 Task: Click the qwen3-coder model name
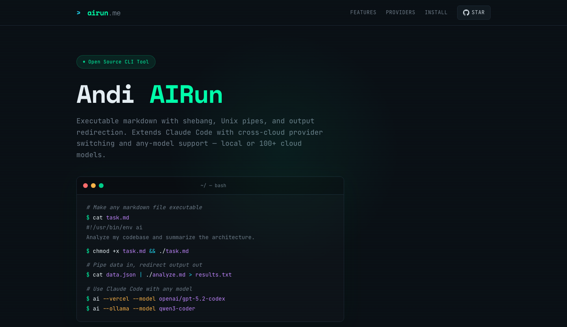click(x=177, y=308)
